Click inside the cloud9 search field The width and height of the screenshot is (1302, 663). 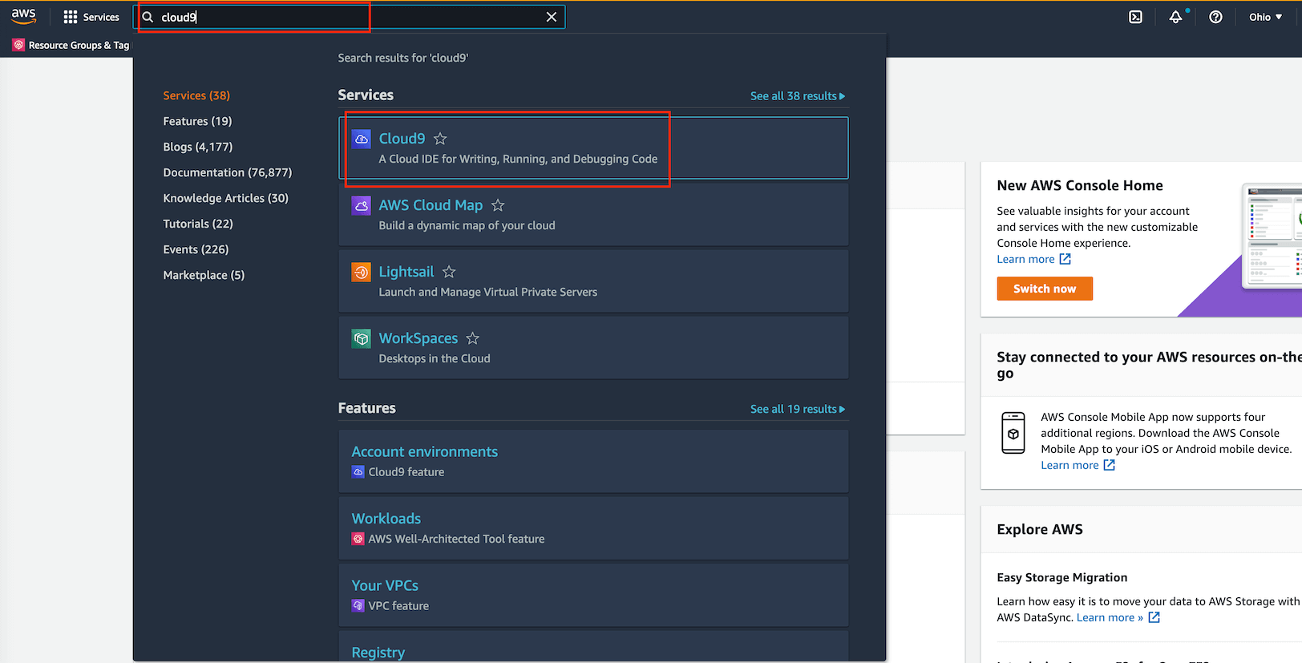pyautogui.click(x=350, y=17)
